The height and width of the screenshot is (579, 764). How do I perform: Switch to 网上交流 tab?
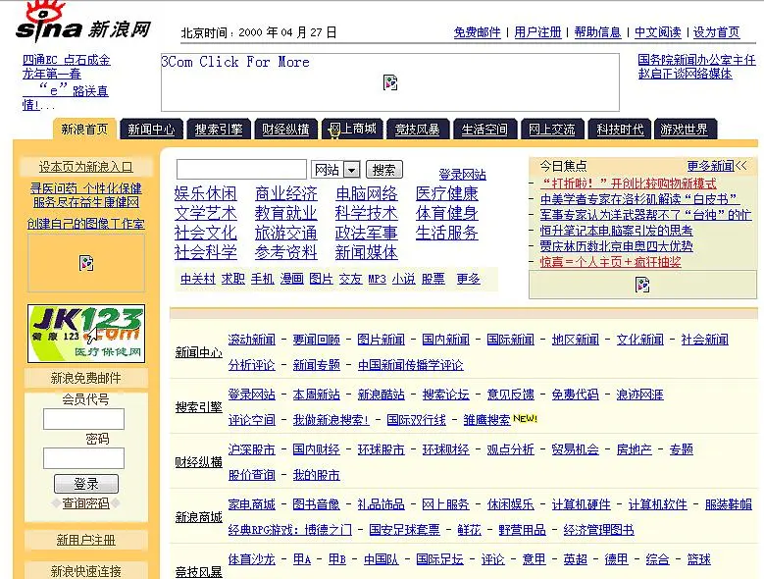point(552,130)
